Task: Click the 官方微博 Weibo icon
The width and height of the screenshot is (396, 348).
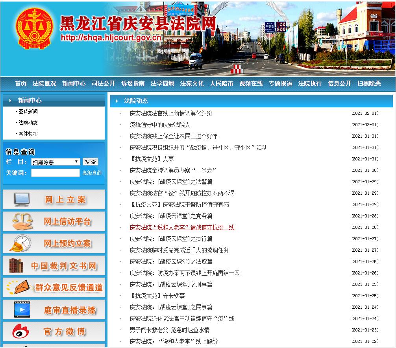Action: tap(20, 331)
